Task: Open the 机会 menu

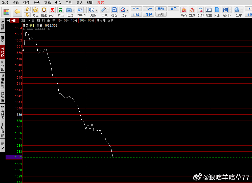Action: point(58,3)
